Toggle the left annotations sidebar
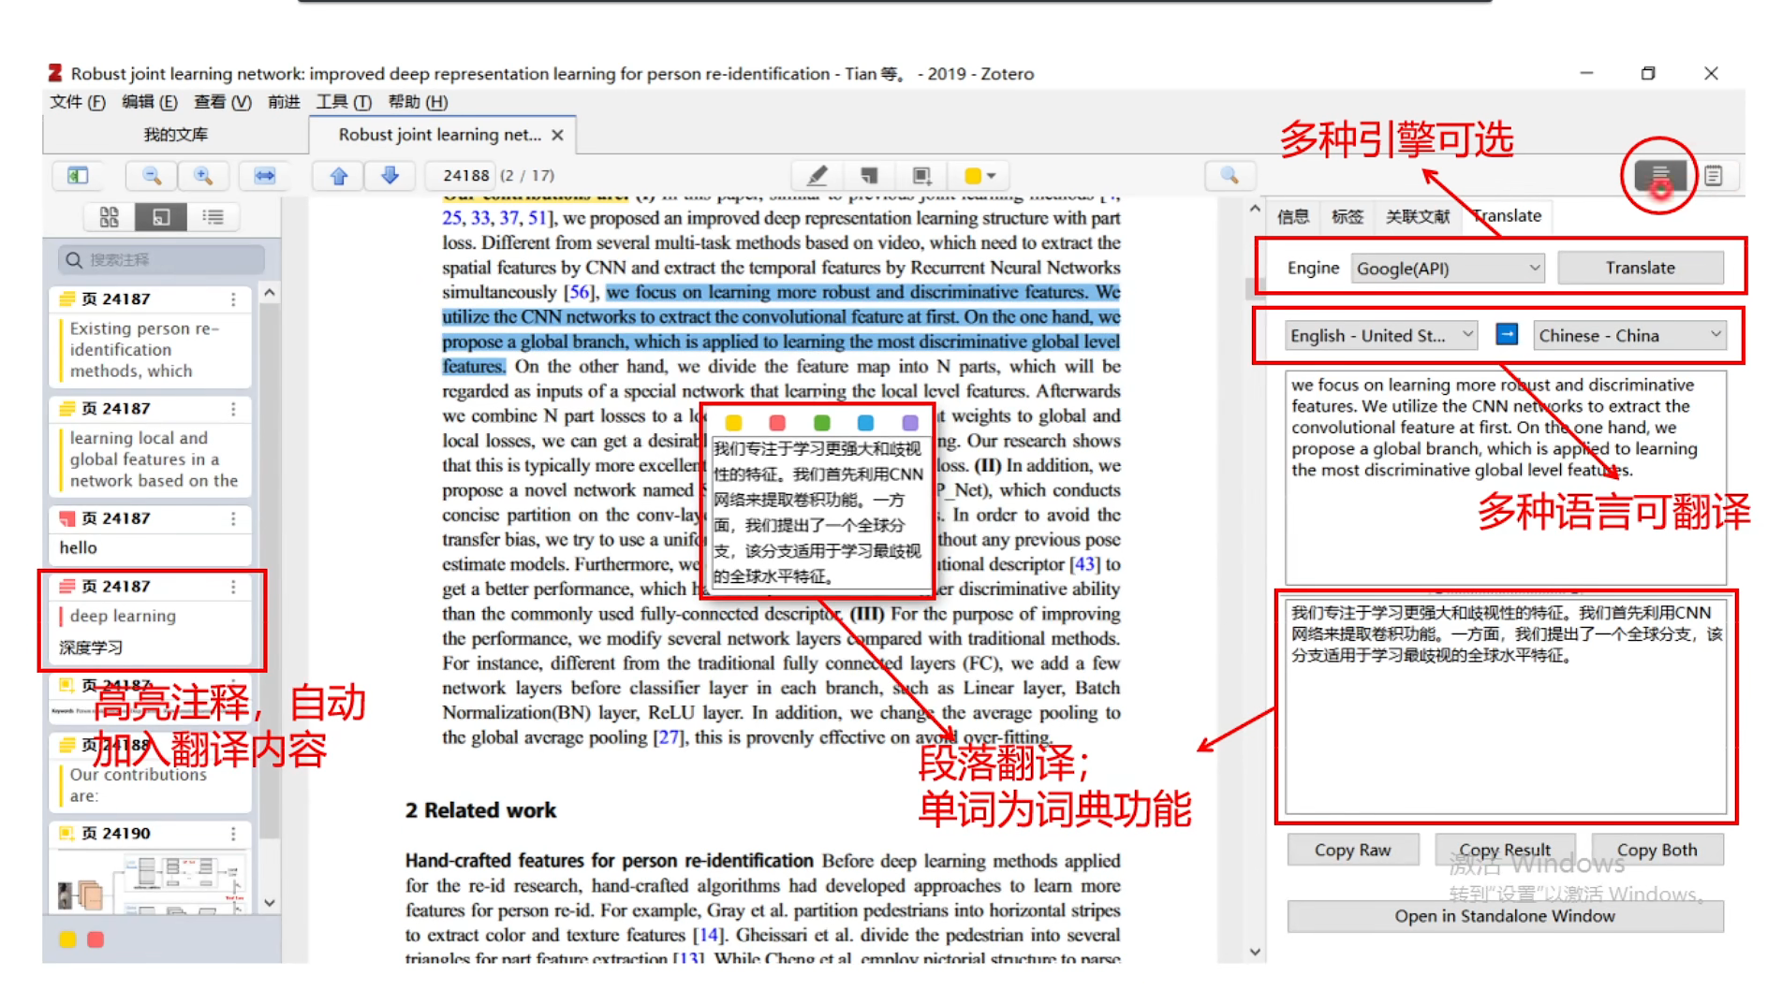The width and height of the screenshot is (1782, 990). [x=78, y=175]
